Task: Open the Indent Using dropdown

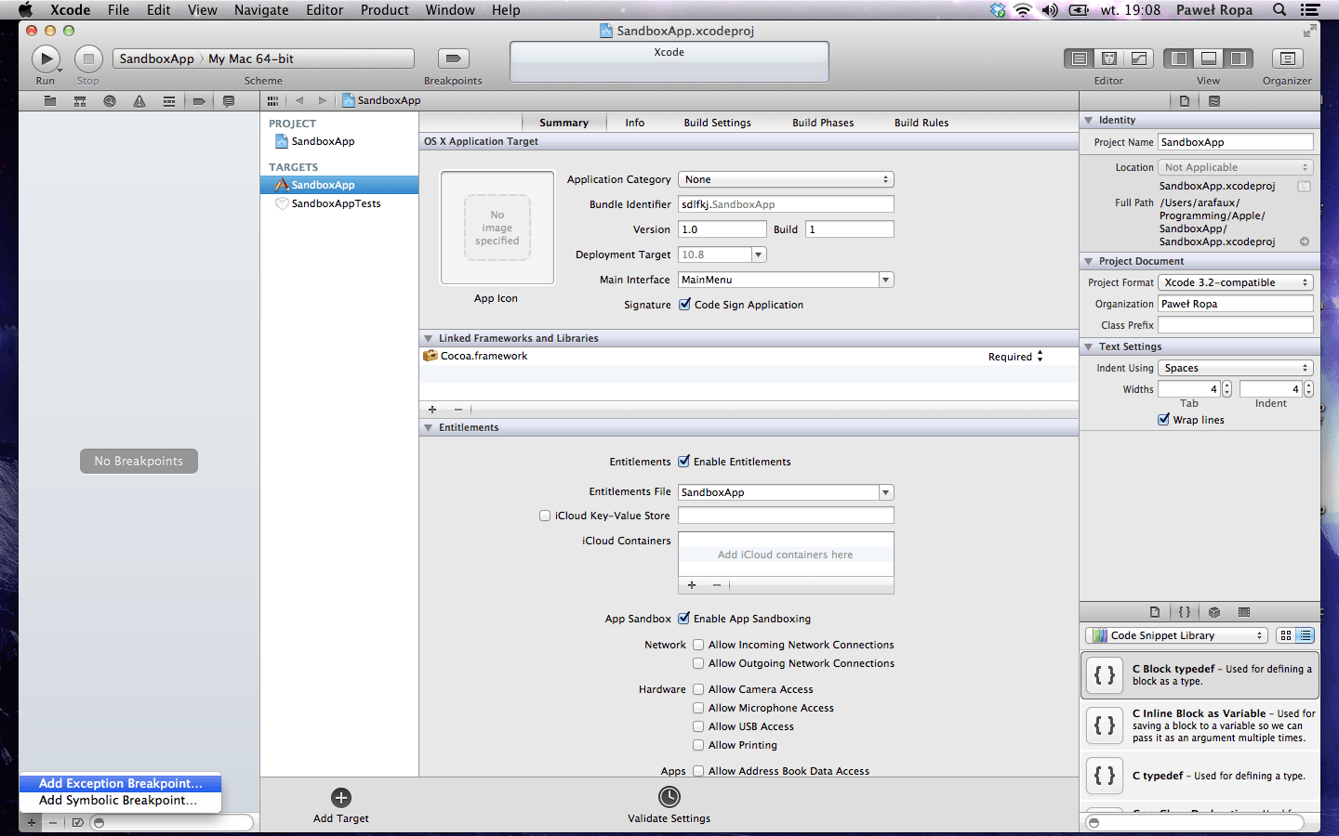Action: 1236,368
